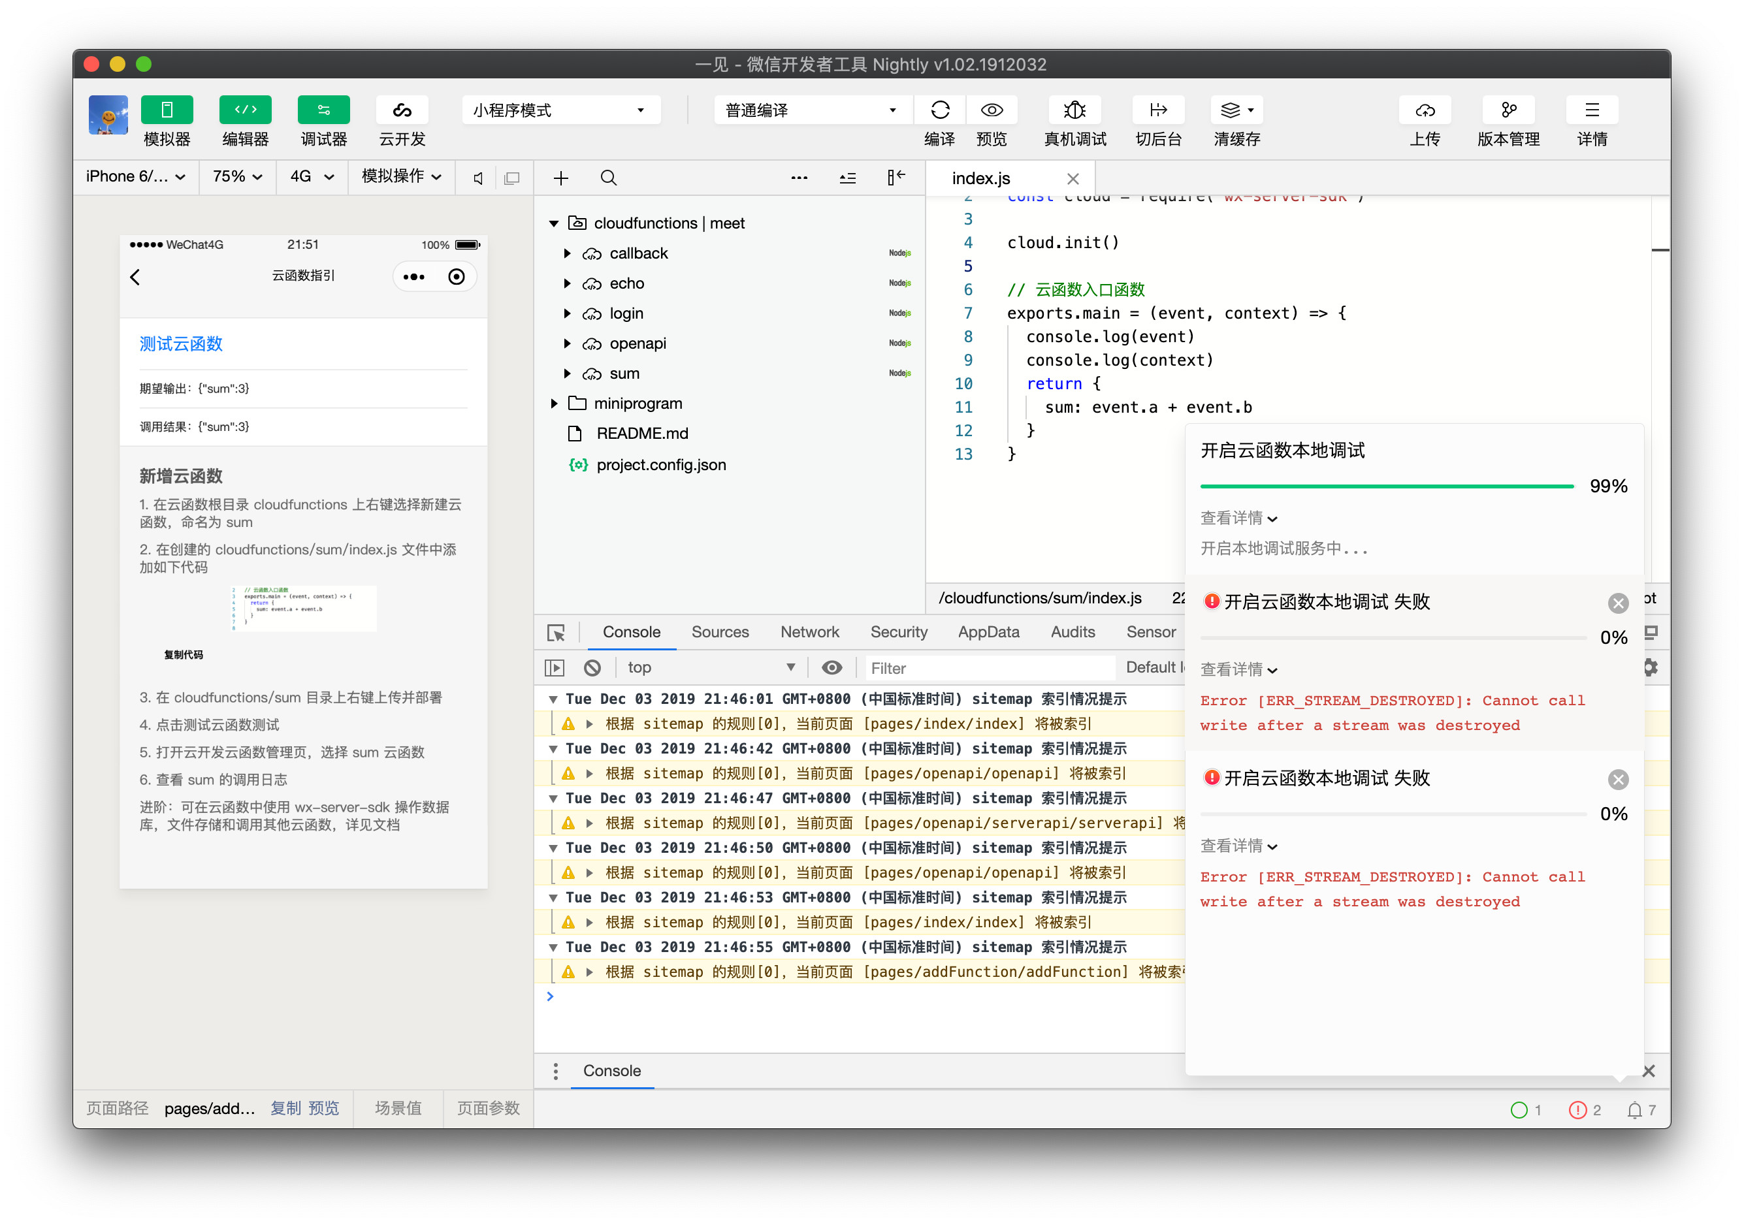Expand the sum cloud function
This screenshot has height=1225, width=1744.
(567, 374)
